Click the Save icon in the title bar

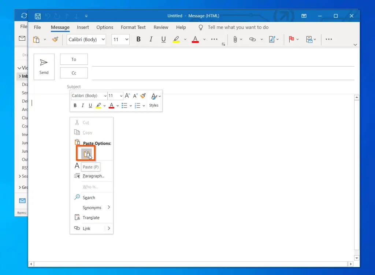pos(38,16)
